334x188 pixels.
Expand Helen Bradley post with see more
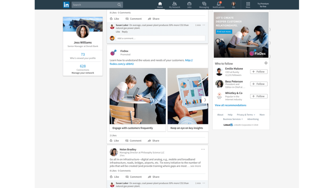pos(195,166)
